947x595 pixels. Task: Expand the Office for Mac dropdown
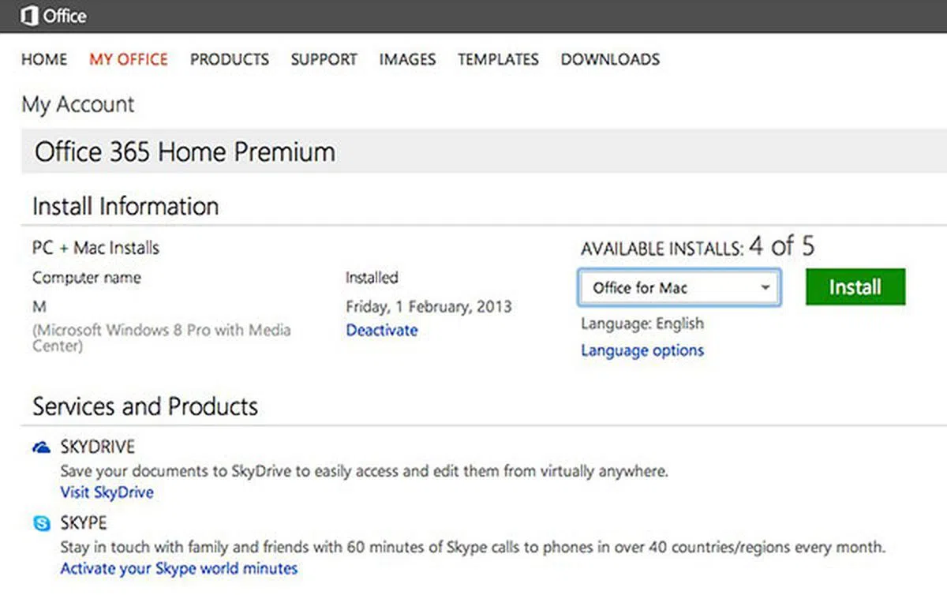(679, 288)
